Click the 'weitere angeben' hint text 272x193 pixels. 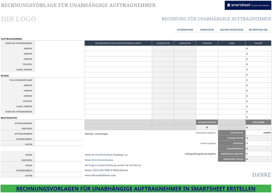click(208, 143)
